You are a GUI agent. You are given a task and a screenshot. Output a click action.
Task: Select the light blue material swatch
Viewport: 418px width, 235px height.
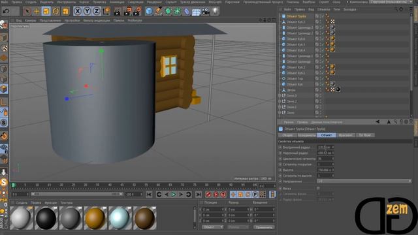point(120,218)
